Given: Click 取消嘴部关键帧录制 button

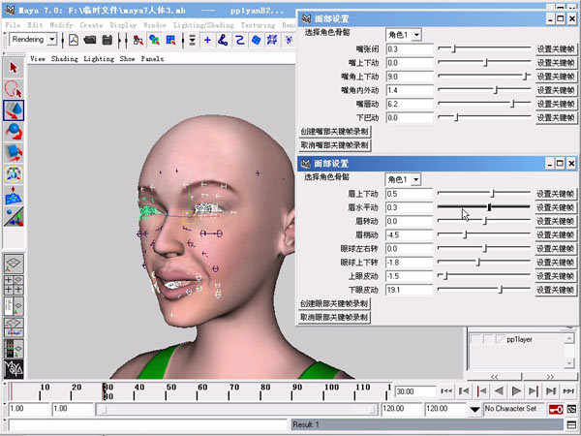Looking at the screenshot, I should pyautogui.click(x=335, y=145).
